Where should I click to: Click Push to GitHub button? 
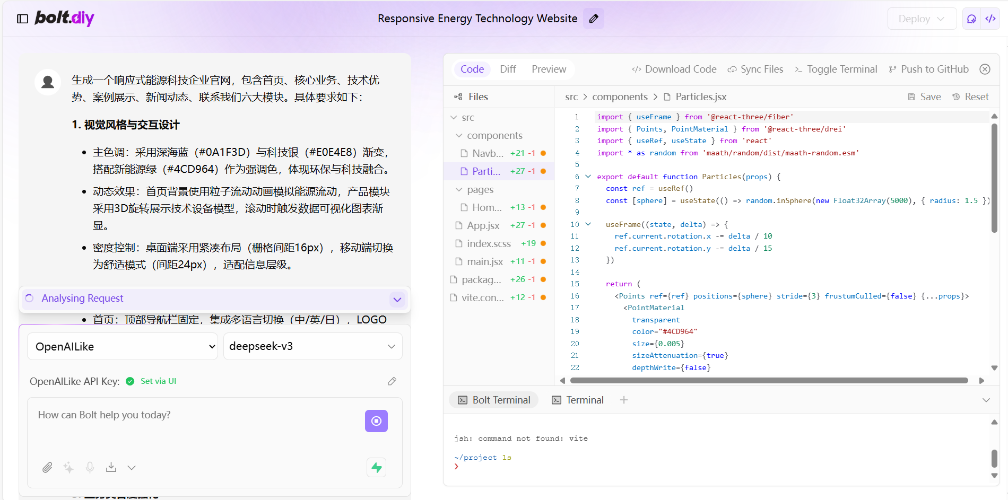click(928, 69)
